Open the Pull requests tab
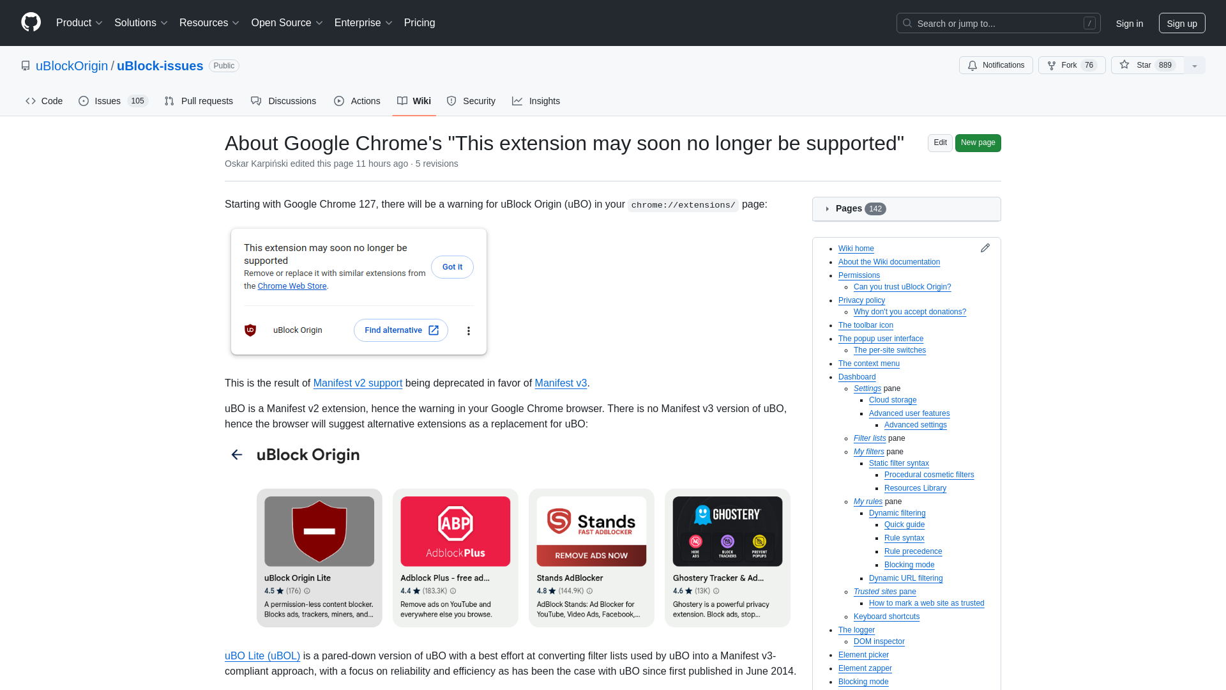The height and width of the screenshot is (690, 1226). point(199,101)
